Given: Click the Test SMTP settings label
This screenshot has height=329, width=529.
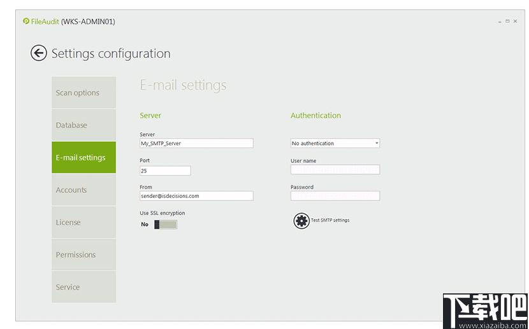Looking at the screenshot, I should [330, 220].
